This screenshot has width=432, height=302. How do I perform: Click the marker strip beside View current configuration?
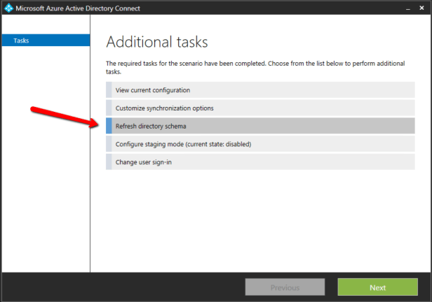coord(109,90)
